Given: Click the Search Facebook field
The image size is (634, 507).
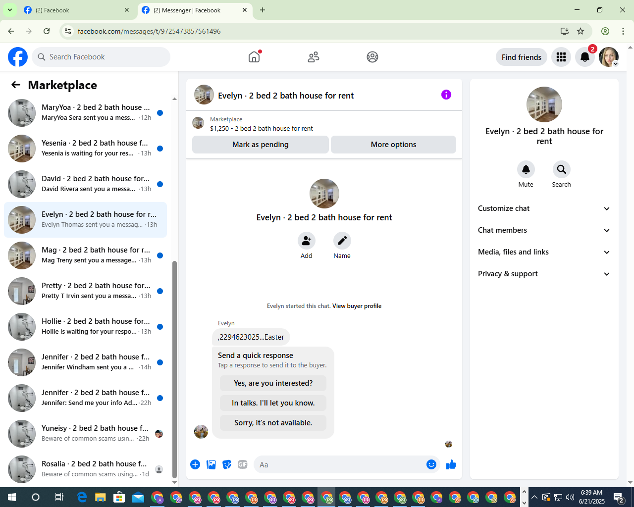Looking at the screenshot, I should [101, 57].
